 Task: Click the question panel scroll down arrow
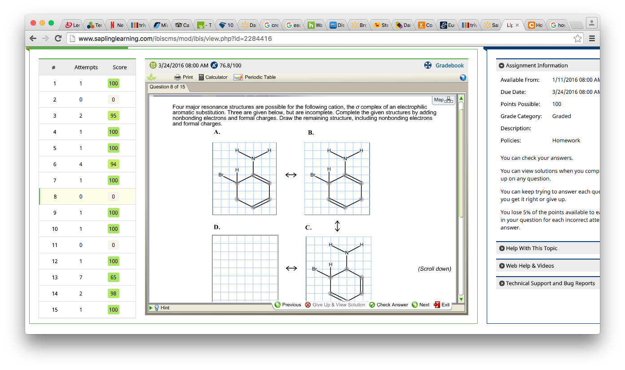(x=461, y=299)
